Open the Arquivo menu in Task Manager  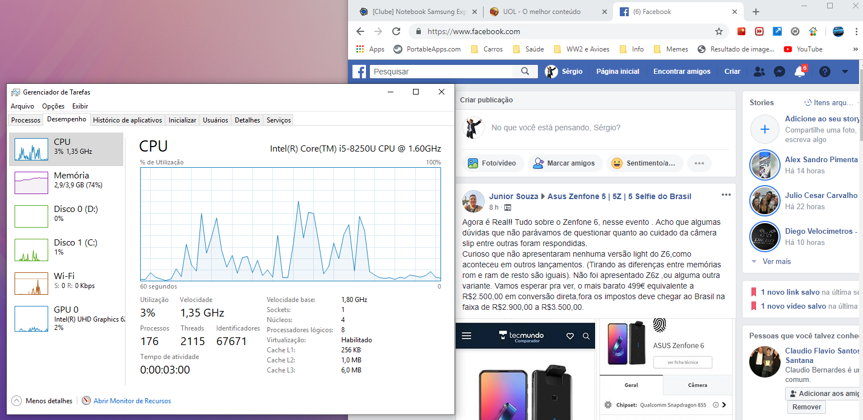tap(22, 106)
